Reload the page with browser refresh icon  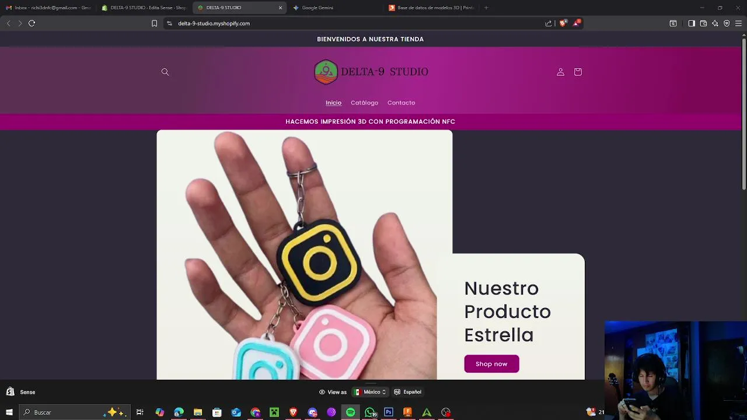point(32,23)
